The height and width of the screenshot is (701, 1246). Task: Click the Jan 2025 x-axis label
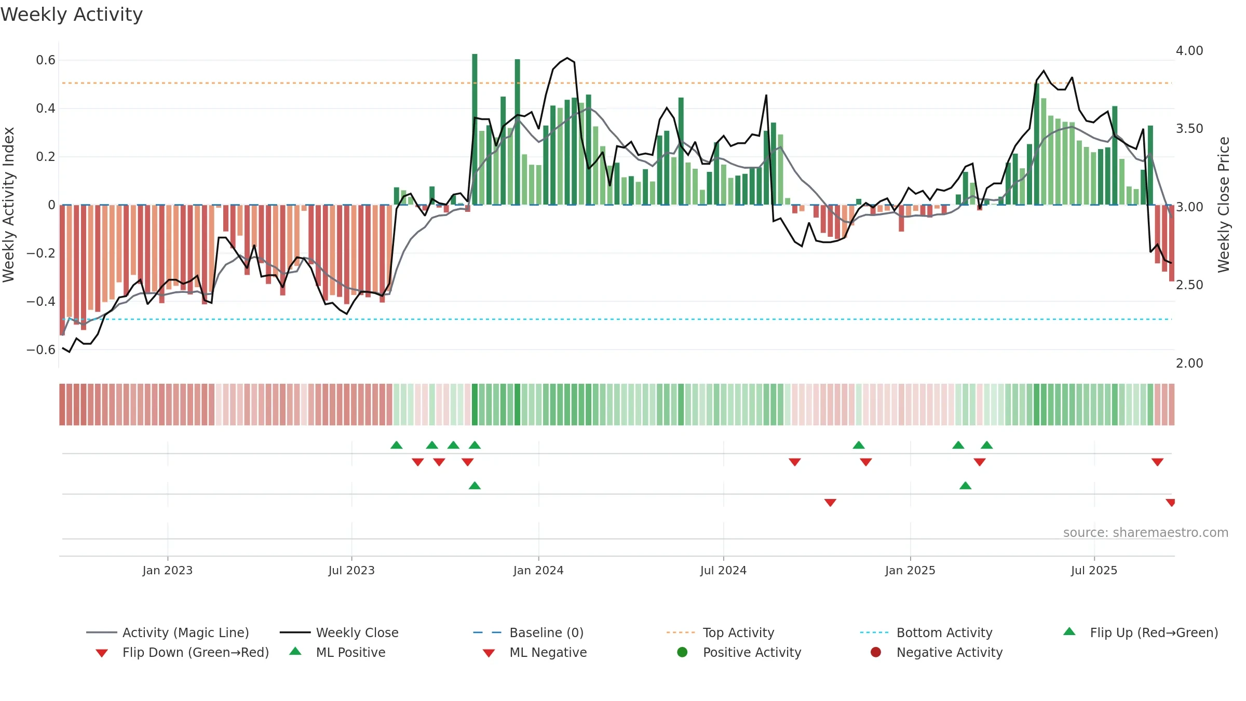tap(910, 570)
